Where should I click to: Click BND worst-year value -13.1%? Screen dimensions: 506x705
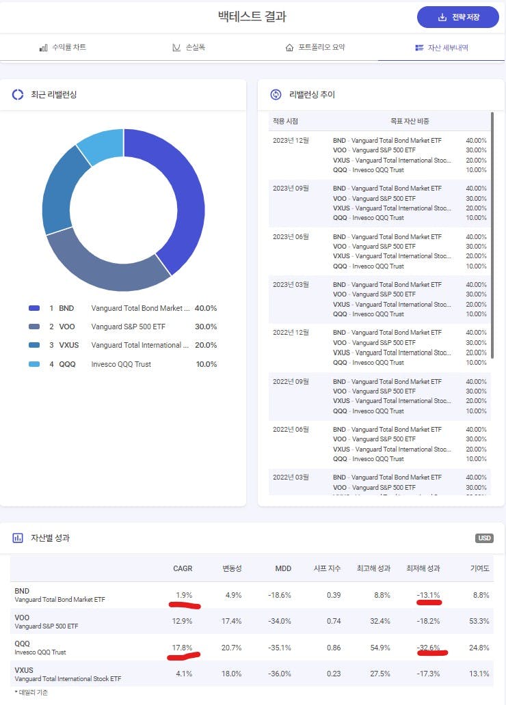[429, 595]
